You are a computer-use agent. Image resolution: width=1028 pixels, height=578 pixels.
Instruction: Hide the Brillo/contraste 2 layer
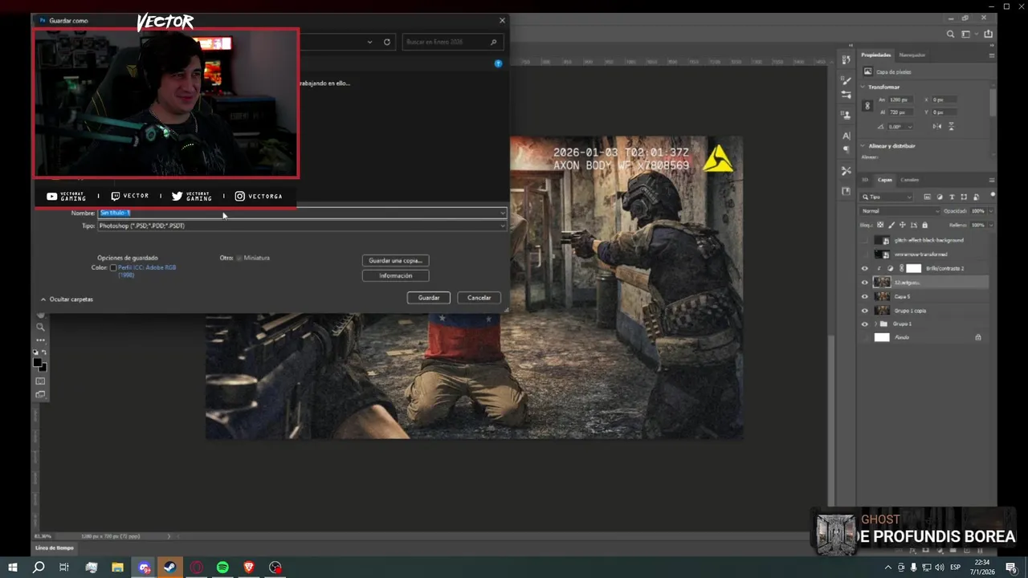865,268
